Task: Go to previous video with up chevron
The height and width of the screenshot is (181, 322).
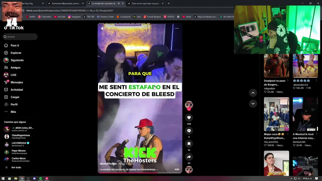Action: tap(253, 93)
